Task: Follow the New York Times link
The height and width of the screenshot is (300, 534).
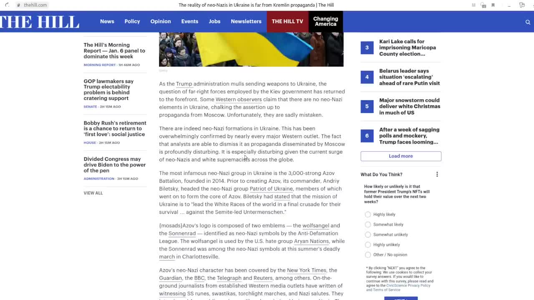Action: click(307, 270)
